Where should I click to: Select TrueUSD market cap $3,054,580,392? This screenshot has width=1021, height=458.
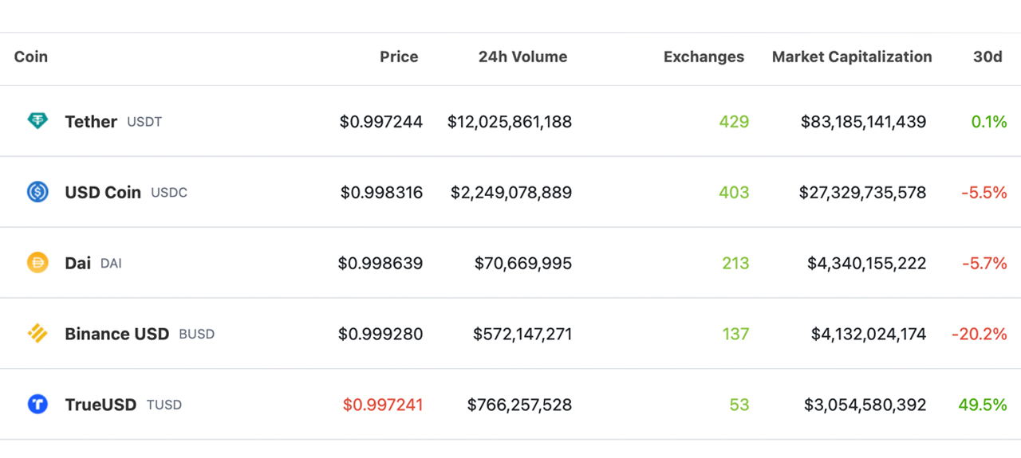click(x=866, y=405)
